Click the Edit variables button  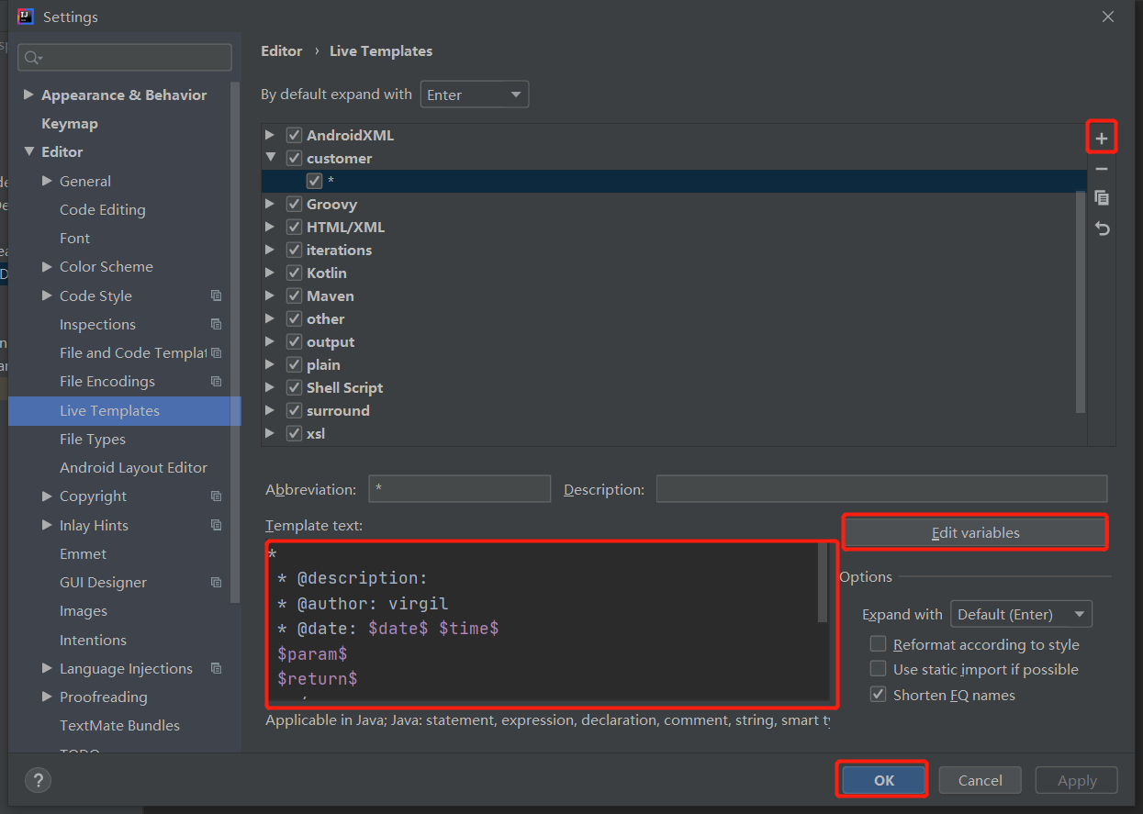click(x=974, y=532)
